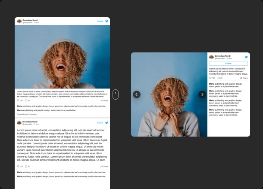The image size is (263, 189).
Task: Share the first post
Action: click(x=104, y=101)
